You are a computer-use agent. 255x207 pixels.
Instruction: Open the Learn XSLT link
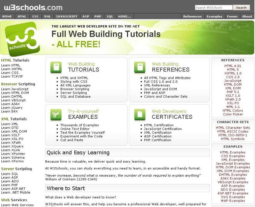(x=10, y=135)
